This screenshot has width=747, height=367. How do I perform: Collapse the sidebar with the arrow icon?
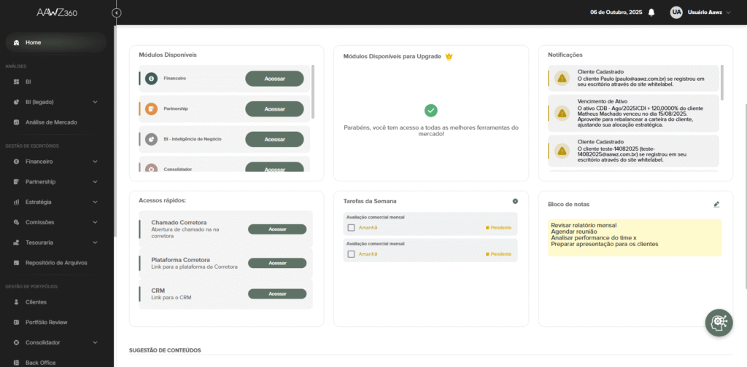click(117, 12)
